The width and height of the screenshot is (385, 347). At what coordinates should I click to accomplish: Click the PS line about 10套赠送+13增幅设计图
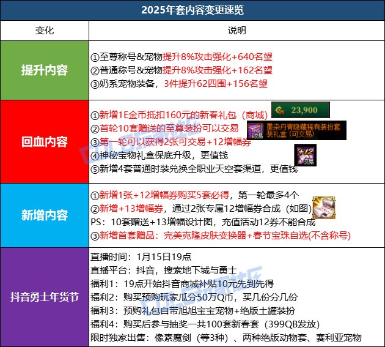click(203, 222)
